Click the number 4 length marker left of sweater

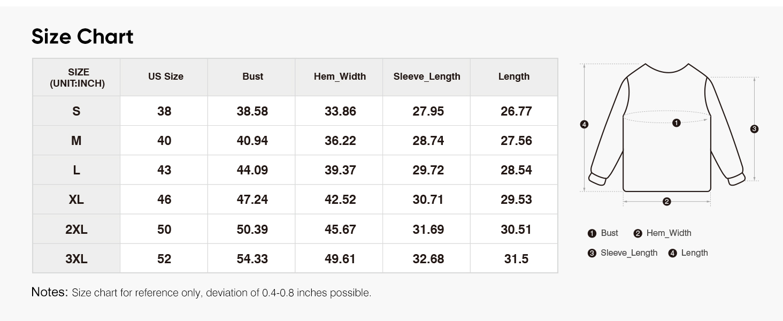(584, 125)
